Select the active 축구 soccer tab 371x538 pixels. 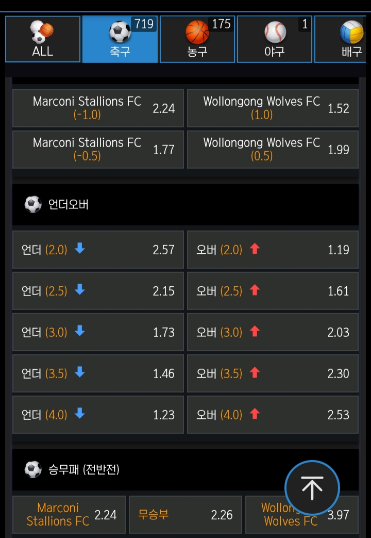120,39
